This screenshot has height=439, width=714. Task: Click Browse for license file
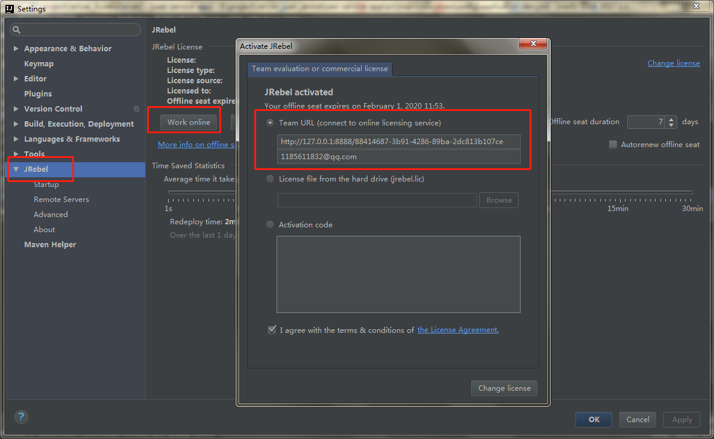(499, 200)
